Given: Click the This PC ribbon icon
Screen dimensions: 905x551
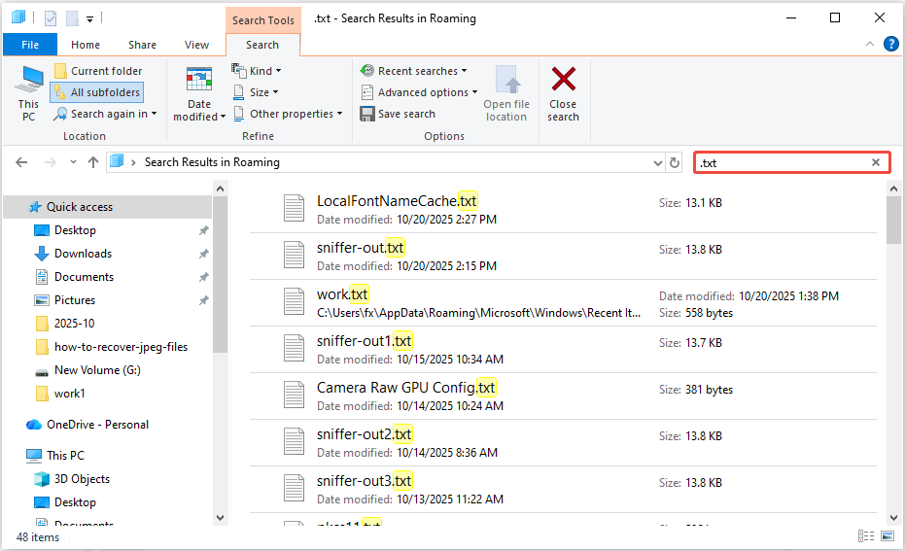Looking at the screenshot, I should click(29, 93).
